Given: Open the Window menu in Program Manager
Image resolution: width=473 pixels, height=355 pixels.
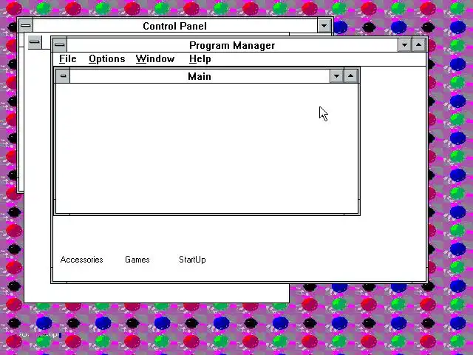Looking at the screenshot, I should (x=155, y=59).
